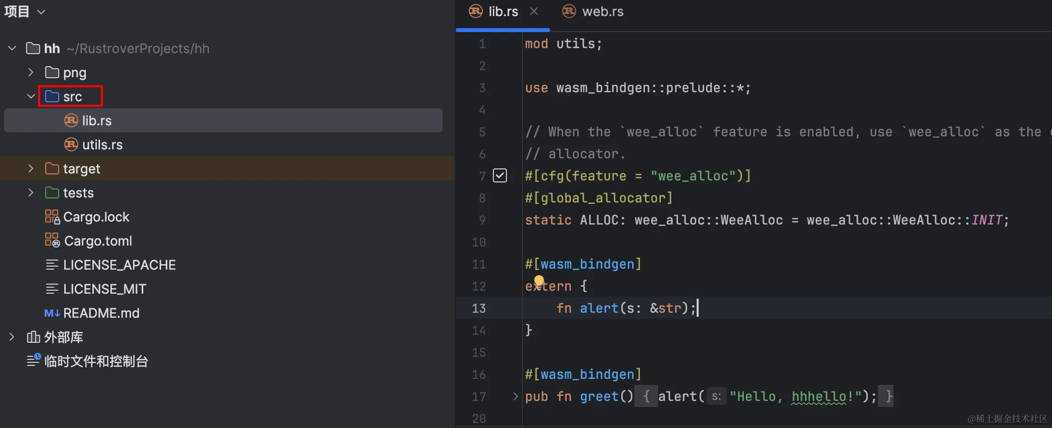The image size is (1052, 428).
Task: Click the ~/RustroverProjects/hh path text
Action: tap(138, 48)
